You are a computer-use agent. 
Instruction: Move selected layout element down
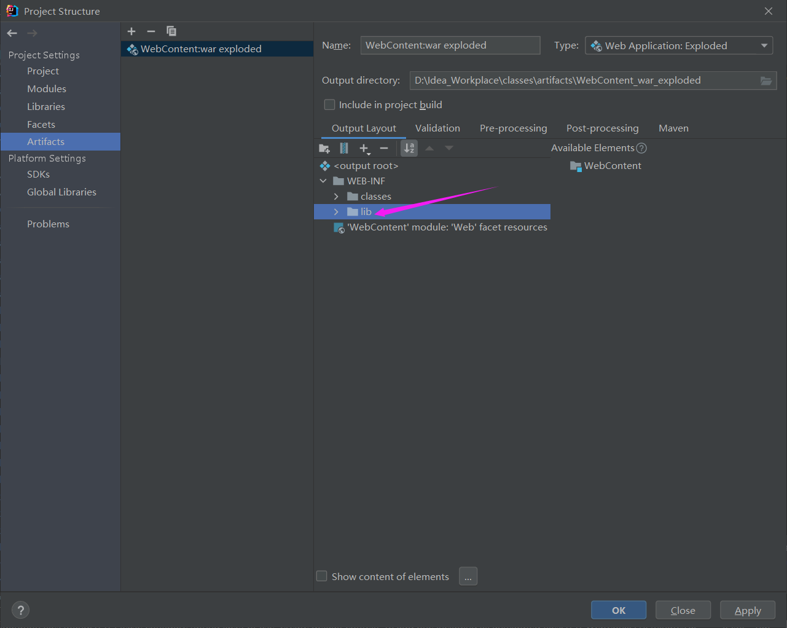pos(449,148)
